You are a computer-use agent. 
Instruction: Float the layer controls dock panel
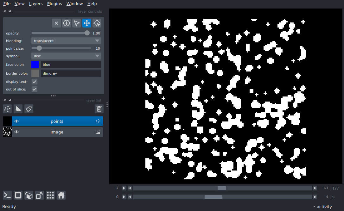(x=10, y=11)
